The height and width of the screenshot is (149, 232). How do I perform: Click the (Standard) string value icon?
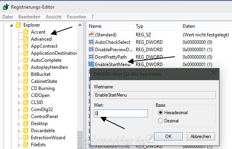click(91, 34)
